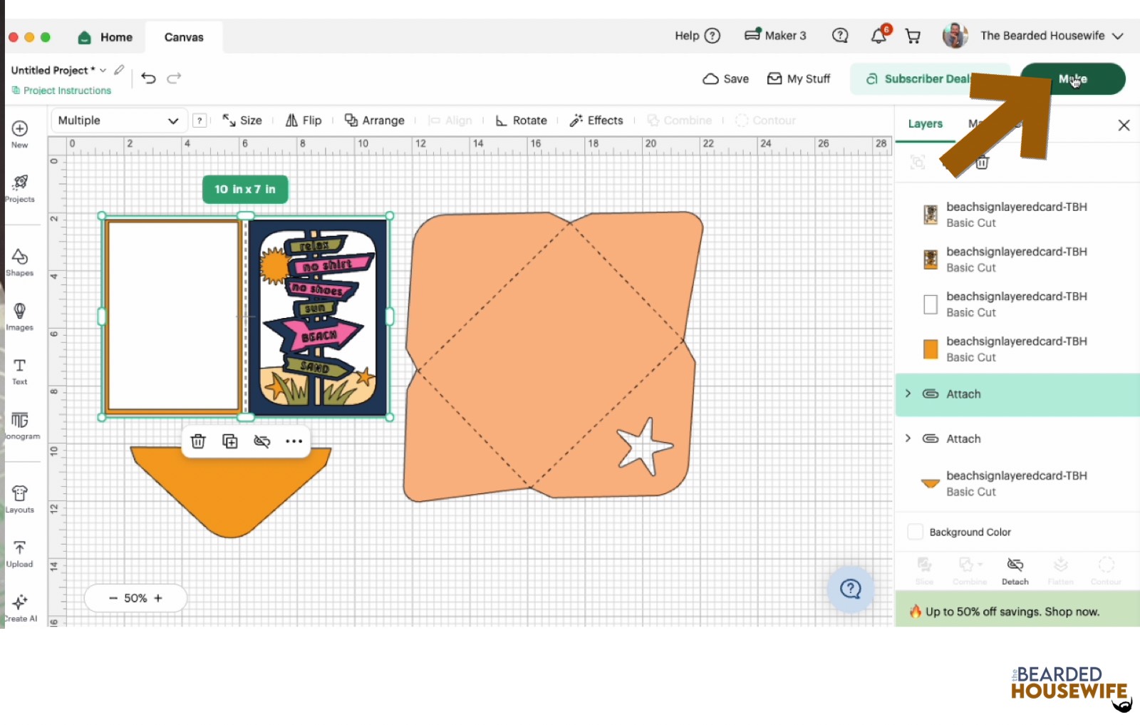Click the Save button
The height and width of the screenshot is (725, 1140).
pyautogui.click(x=725, y=78)
